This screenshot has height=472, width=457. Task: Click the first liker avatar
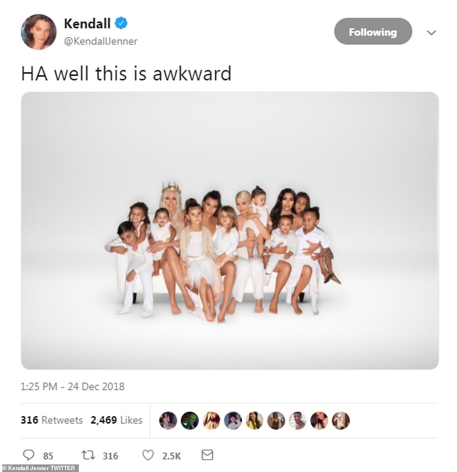[168, 420]
